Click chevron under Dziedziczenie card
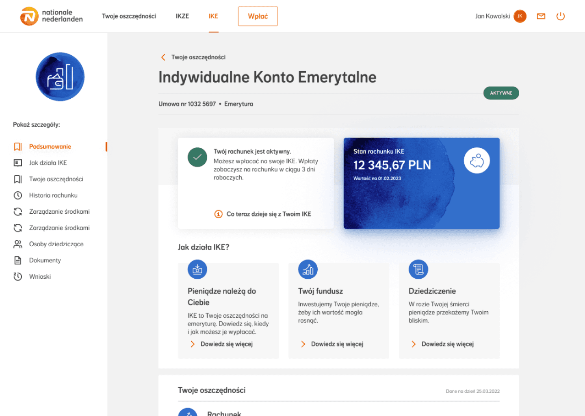 coord(414,344)
